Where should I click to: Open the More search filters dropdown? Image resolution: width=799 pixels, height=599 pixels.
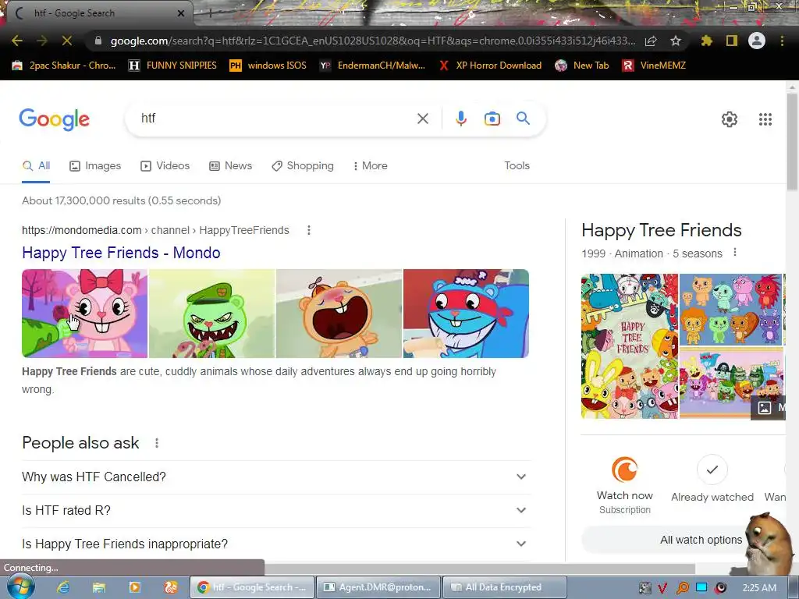pyautogui.click(x=371, y=165)
